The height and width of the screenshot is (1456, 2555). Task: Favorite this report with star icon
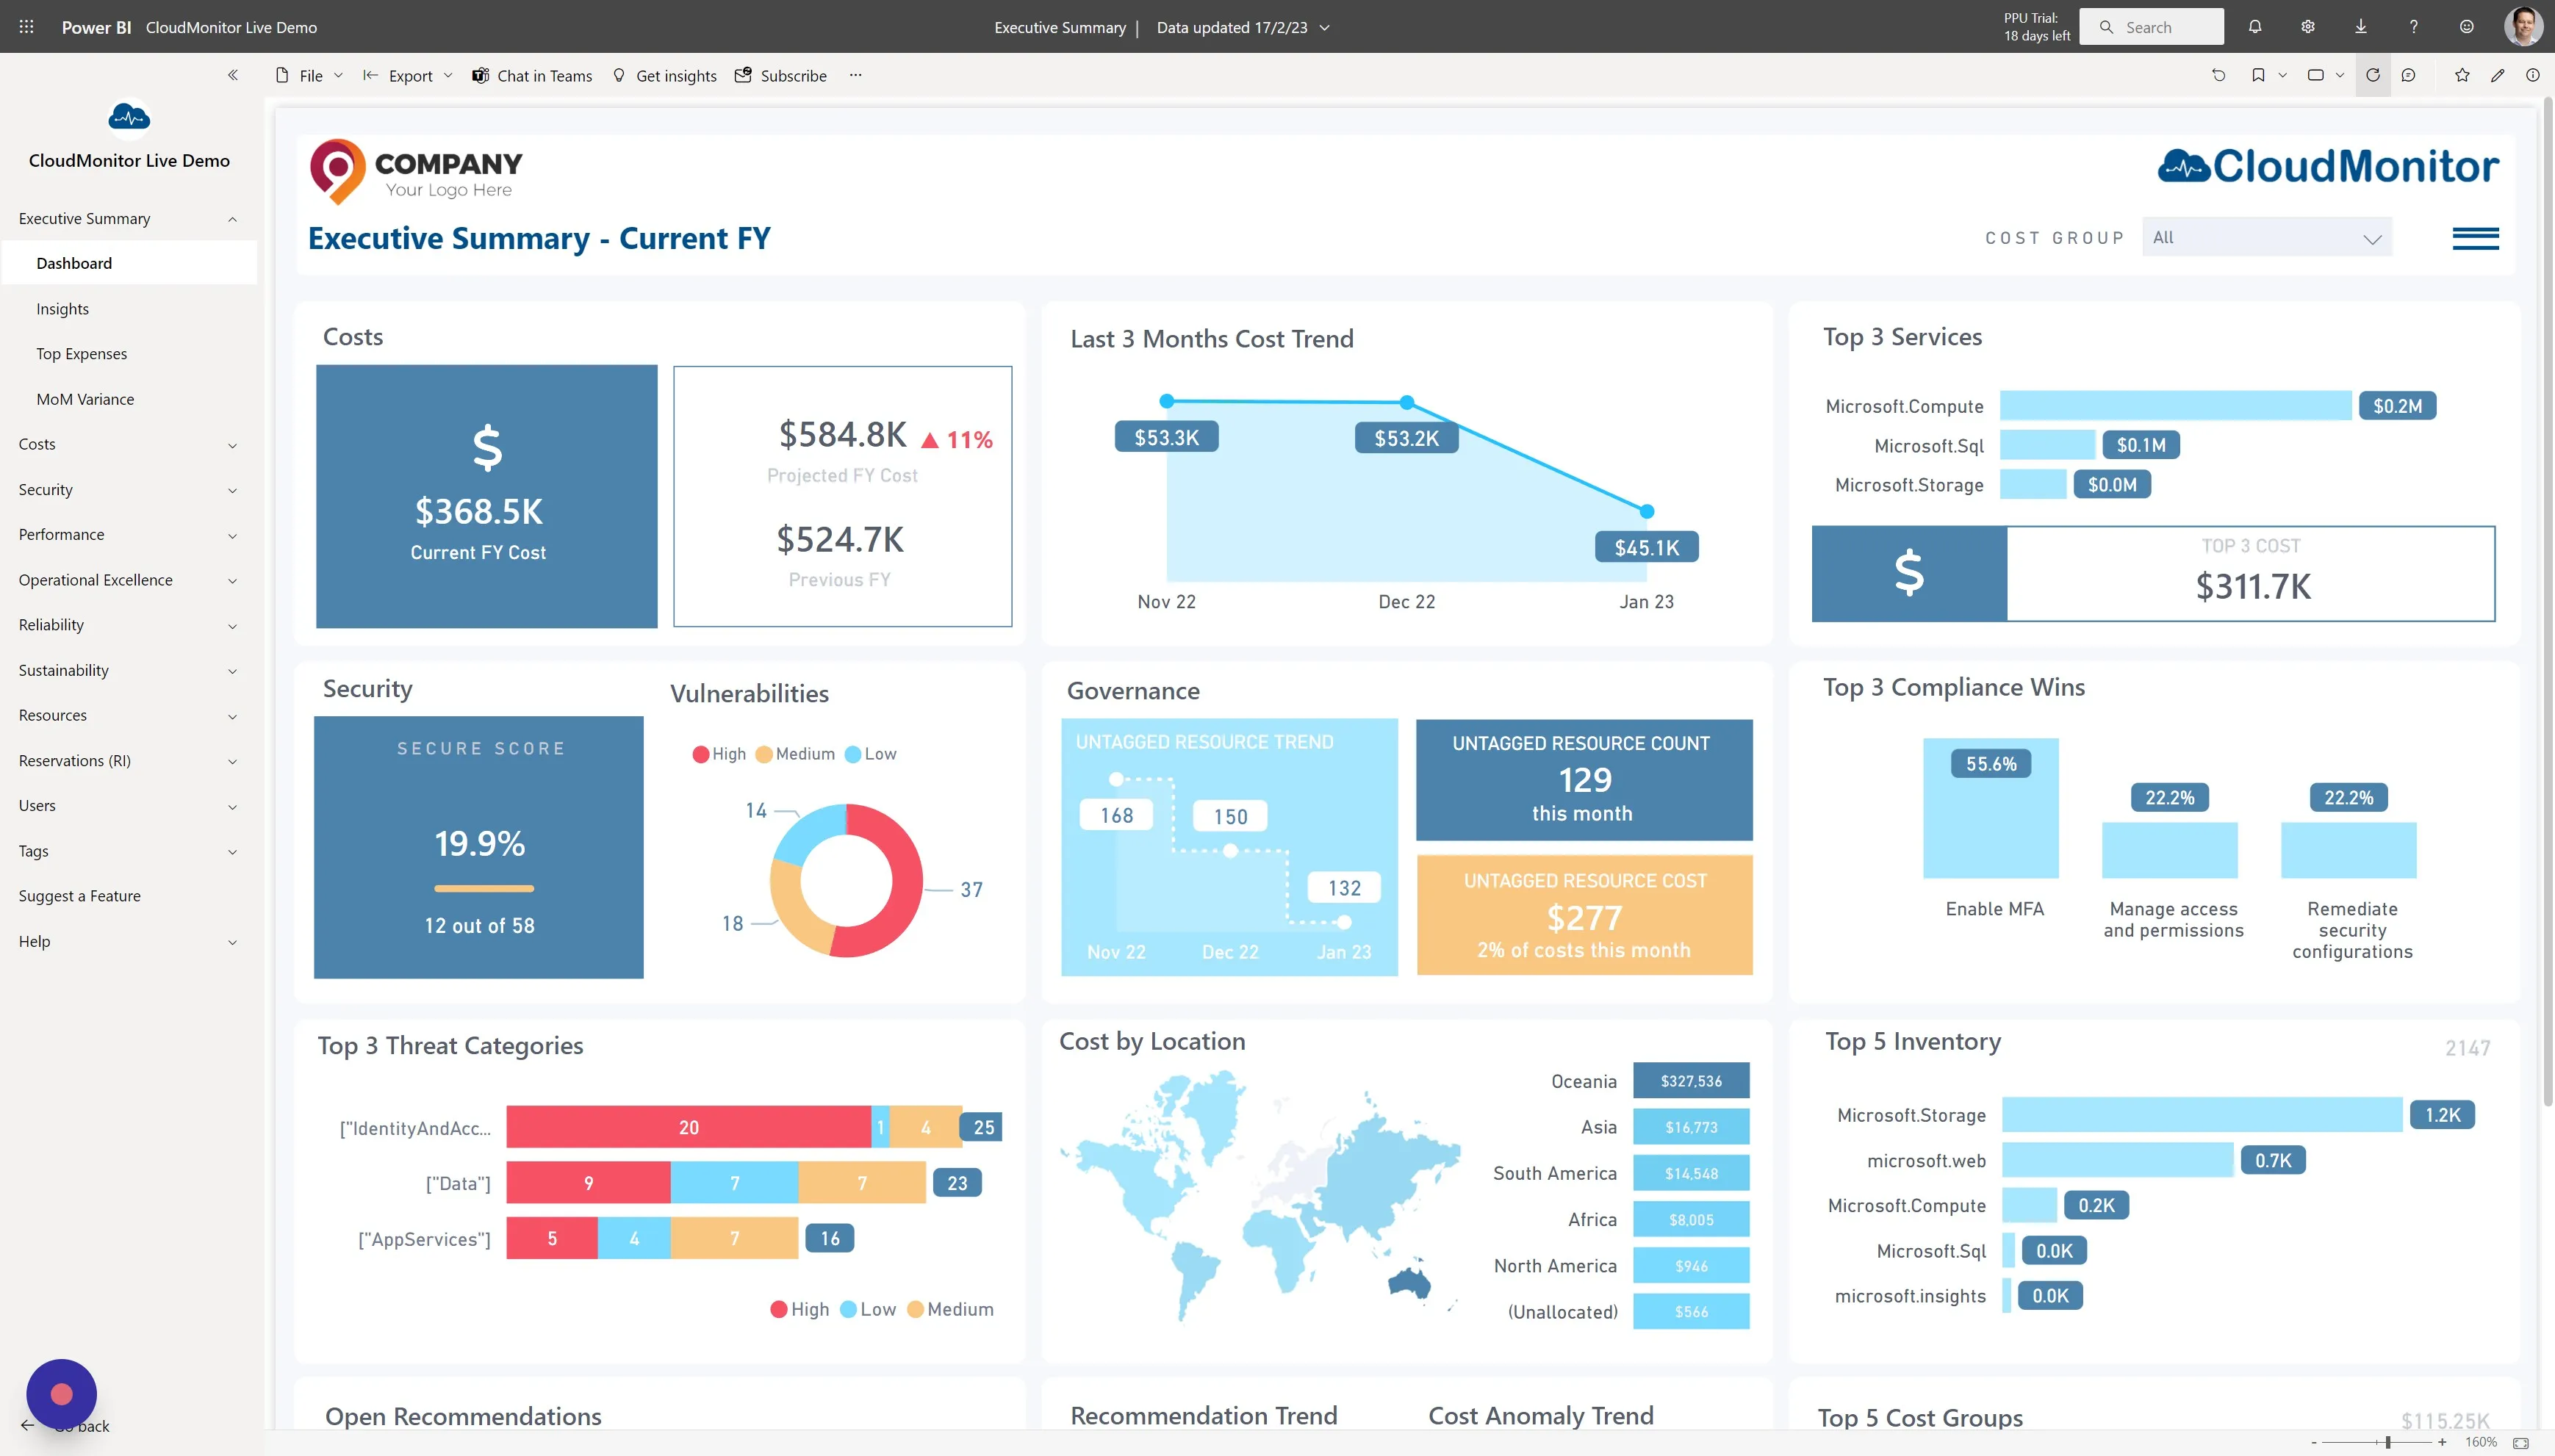2462,75
